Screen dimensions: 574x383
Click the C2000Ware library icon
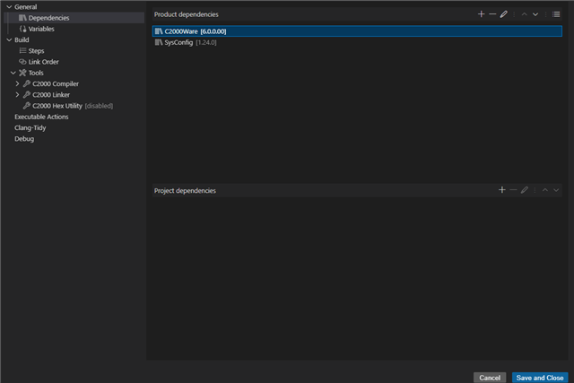[159, 31]
